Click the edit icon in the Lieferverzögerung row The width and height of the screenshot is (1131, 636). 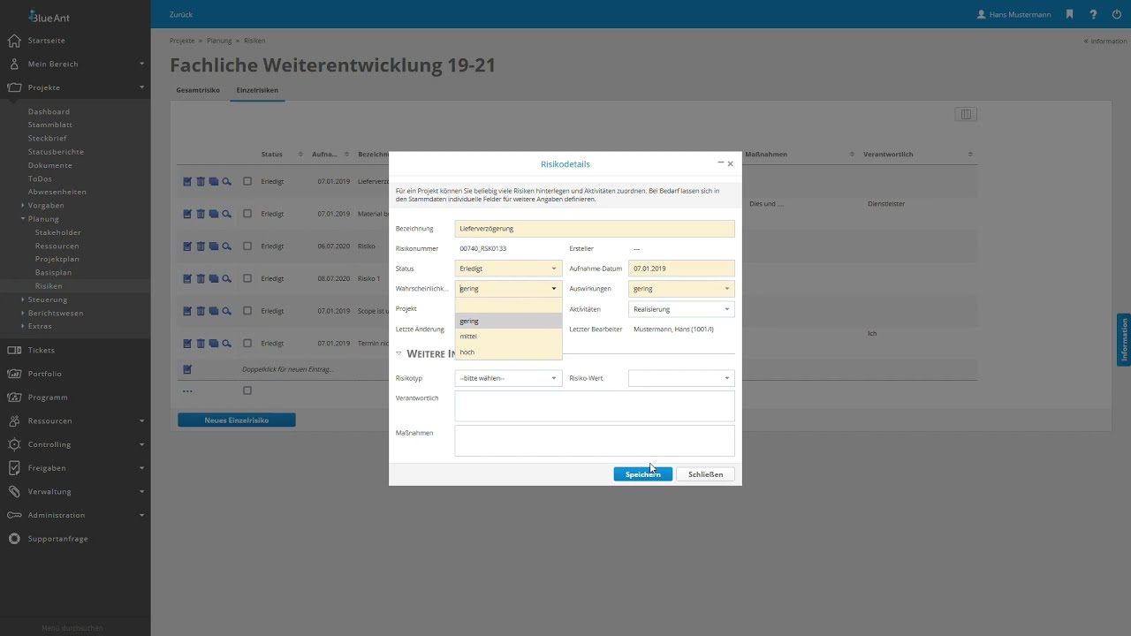[x=187, y=181]
